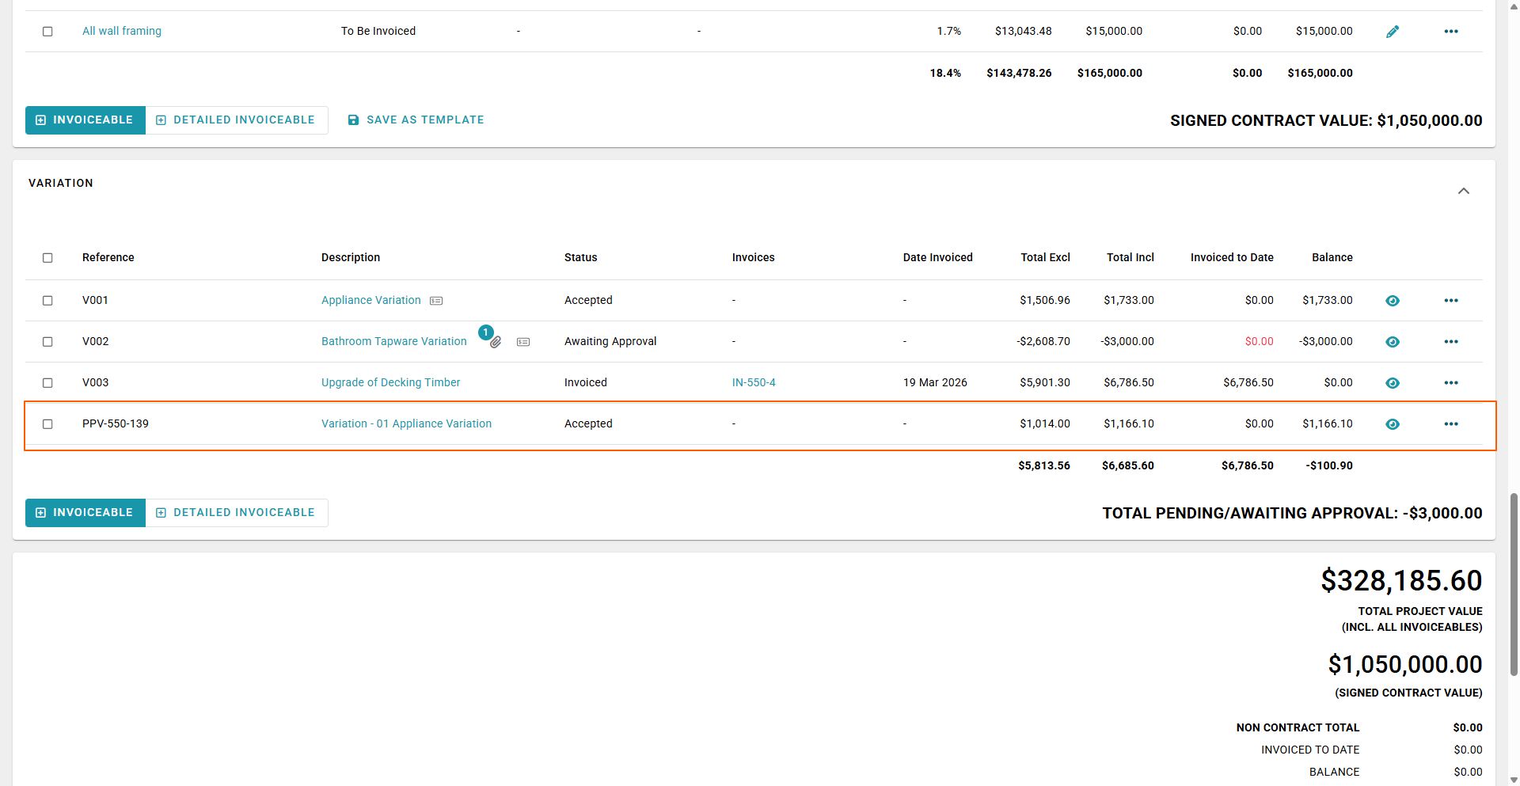The height and width of the screenshot is (786, 1520).
Task: Click the vertical page scrollbar thumb
Action: (1514, 583)
